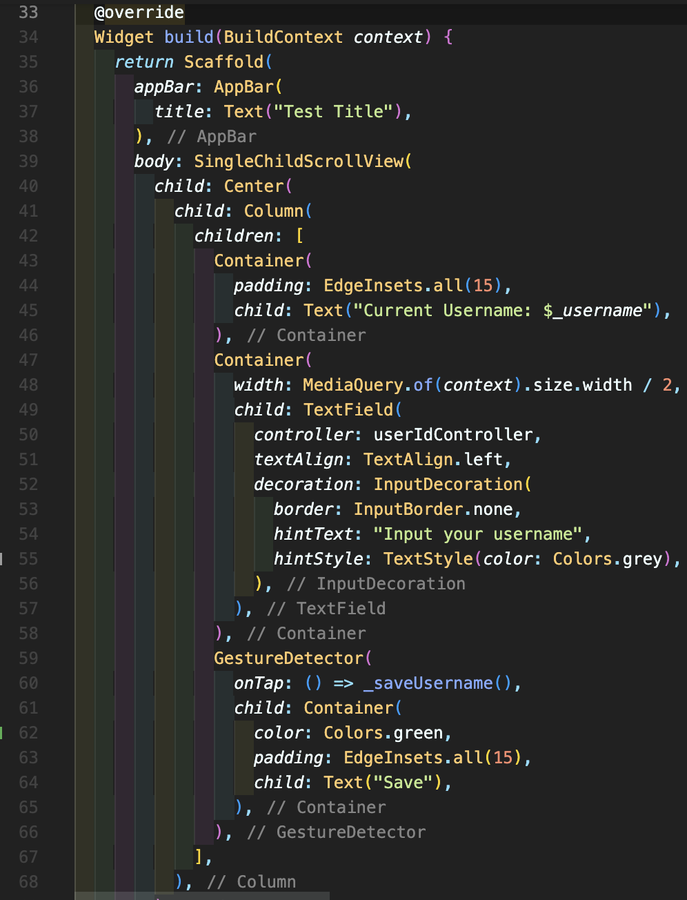The width and height of the screenshot is (687, 900).
Task: Click EdgeInsets on line 44
Action: pyautogui.click(x=373, y=286)
